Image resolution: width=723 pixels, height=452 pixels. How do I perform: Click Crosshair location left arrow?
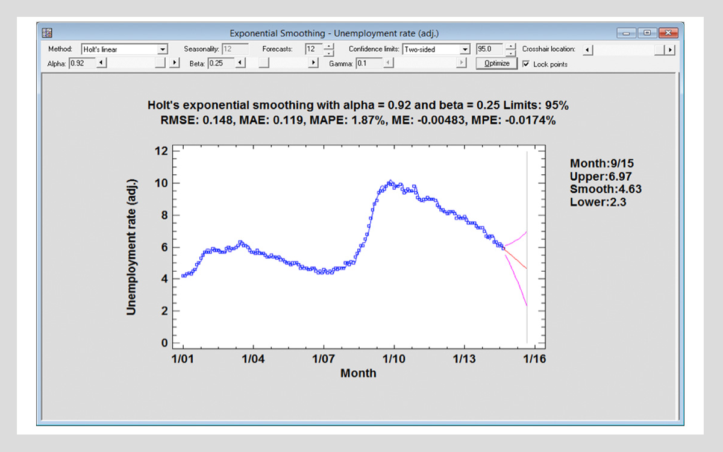pyautogui.click(x=589, y=50)
